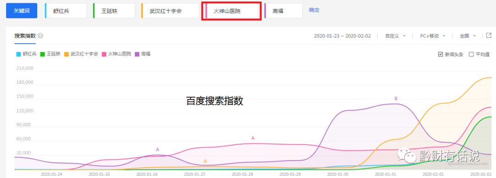Click orange news marker A on chart

click(205, 161)
